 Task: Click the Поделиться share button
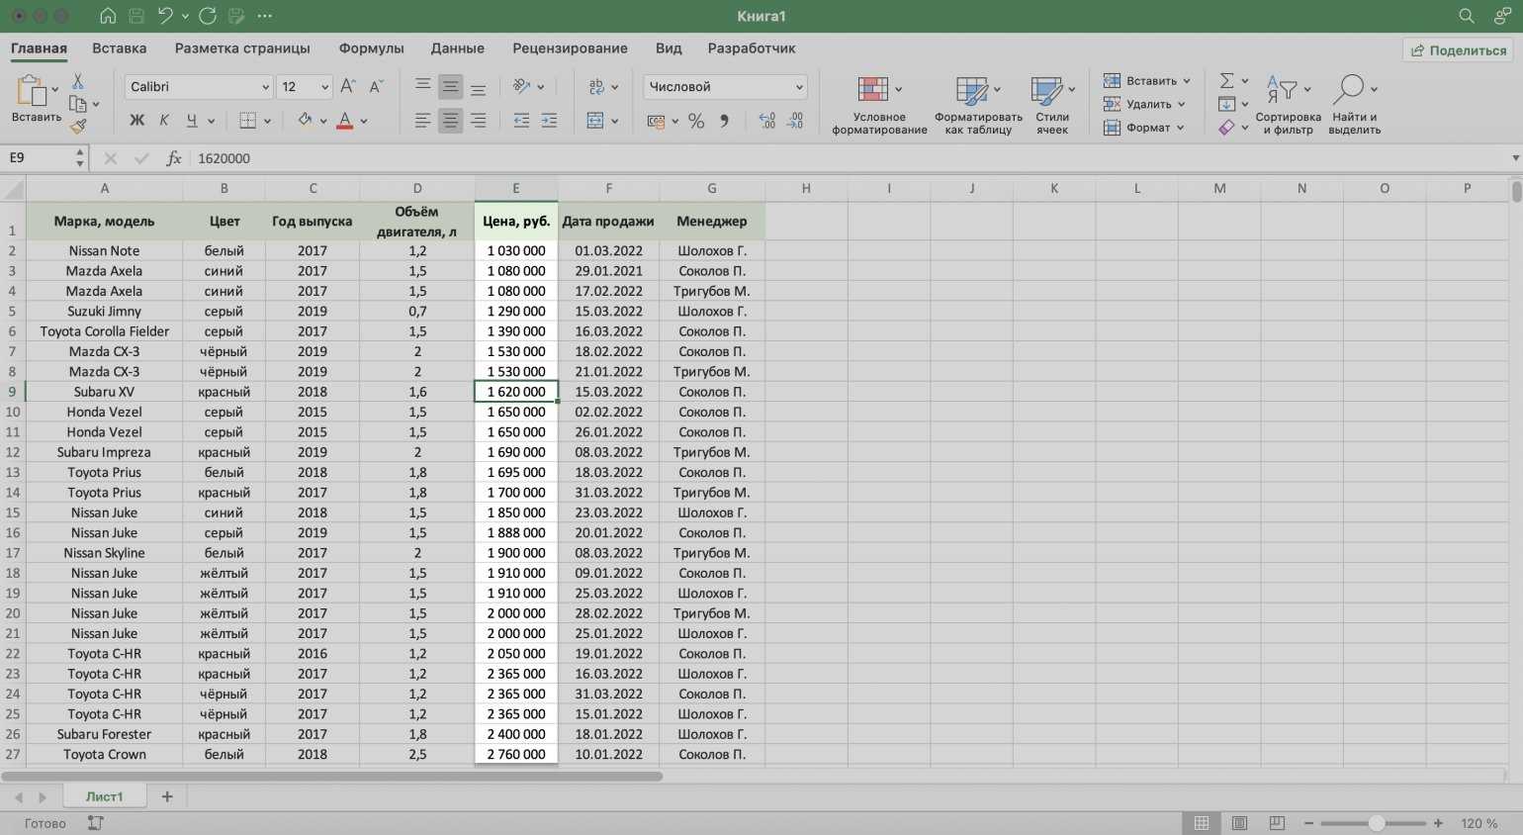point(1458,50)
